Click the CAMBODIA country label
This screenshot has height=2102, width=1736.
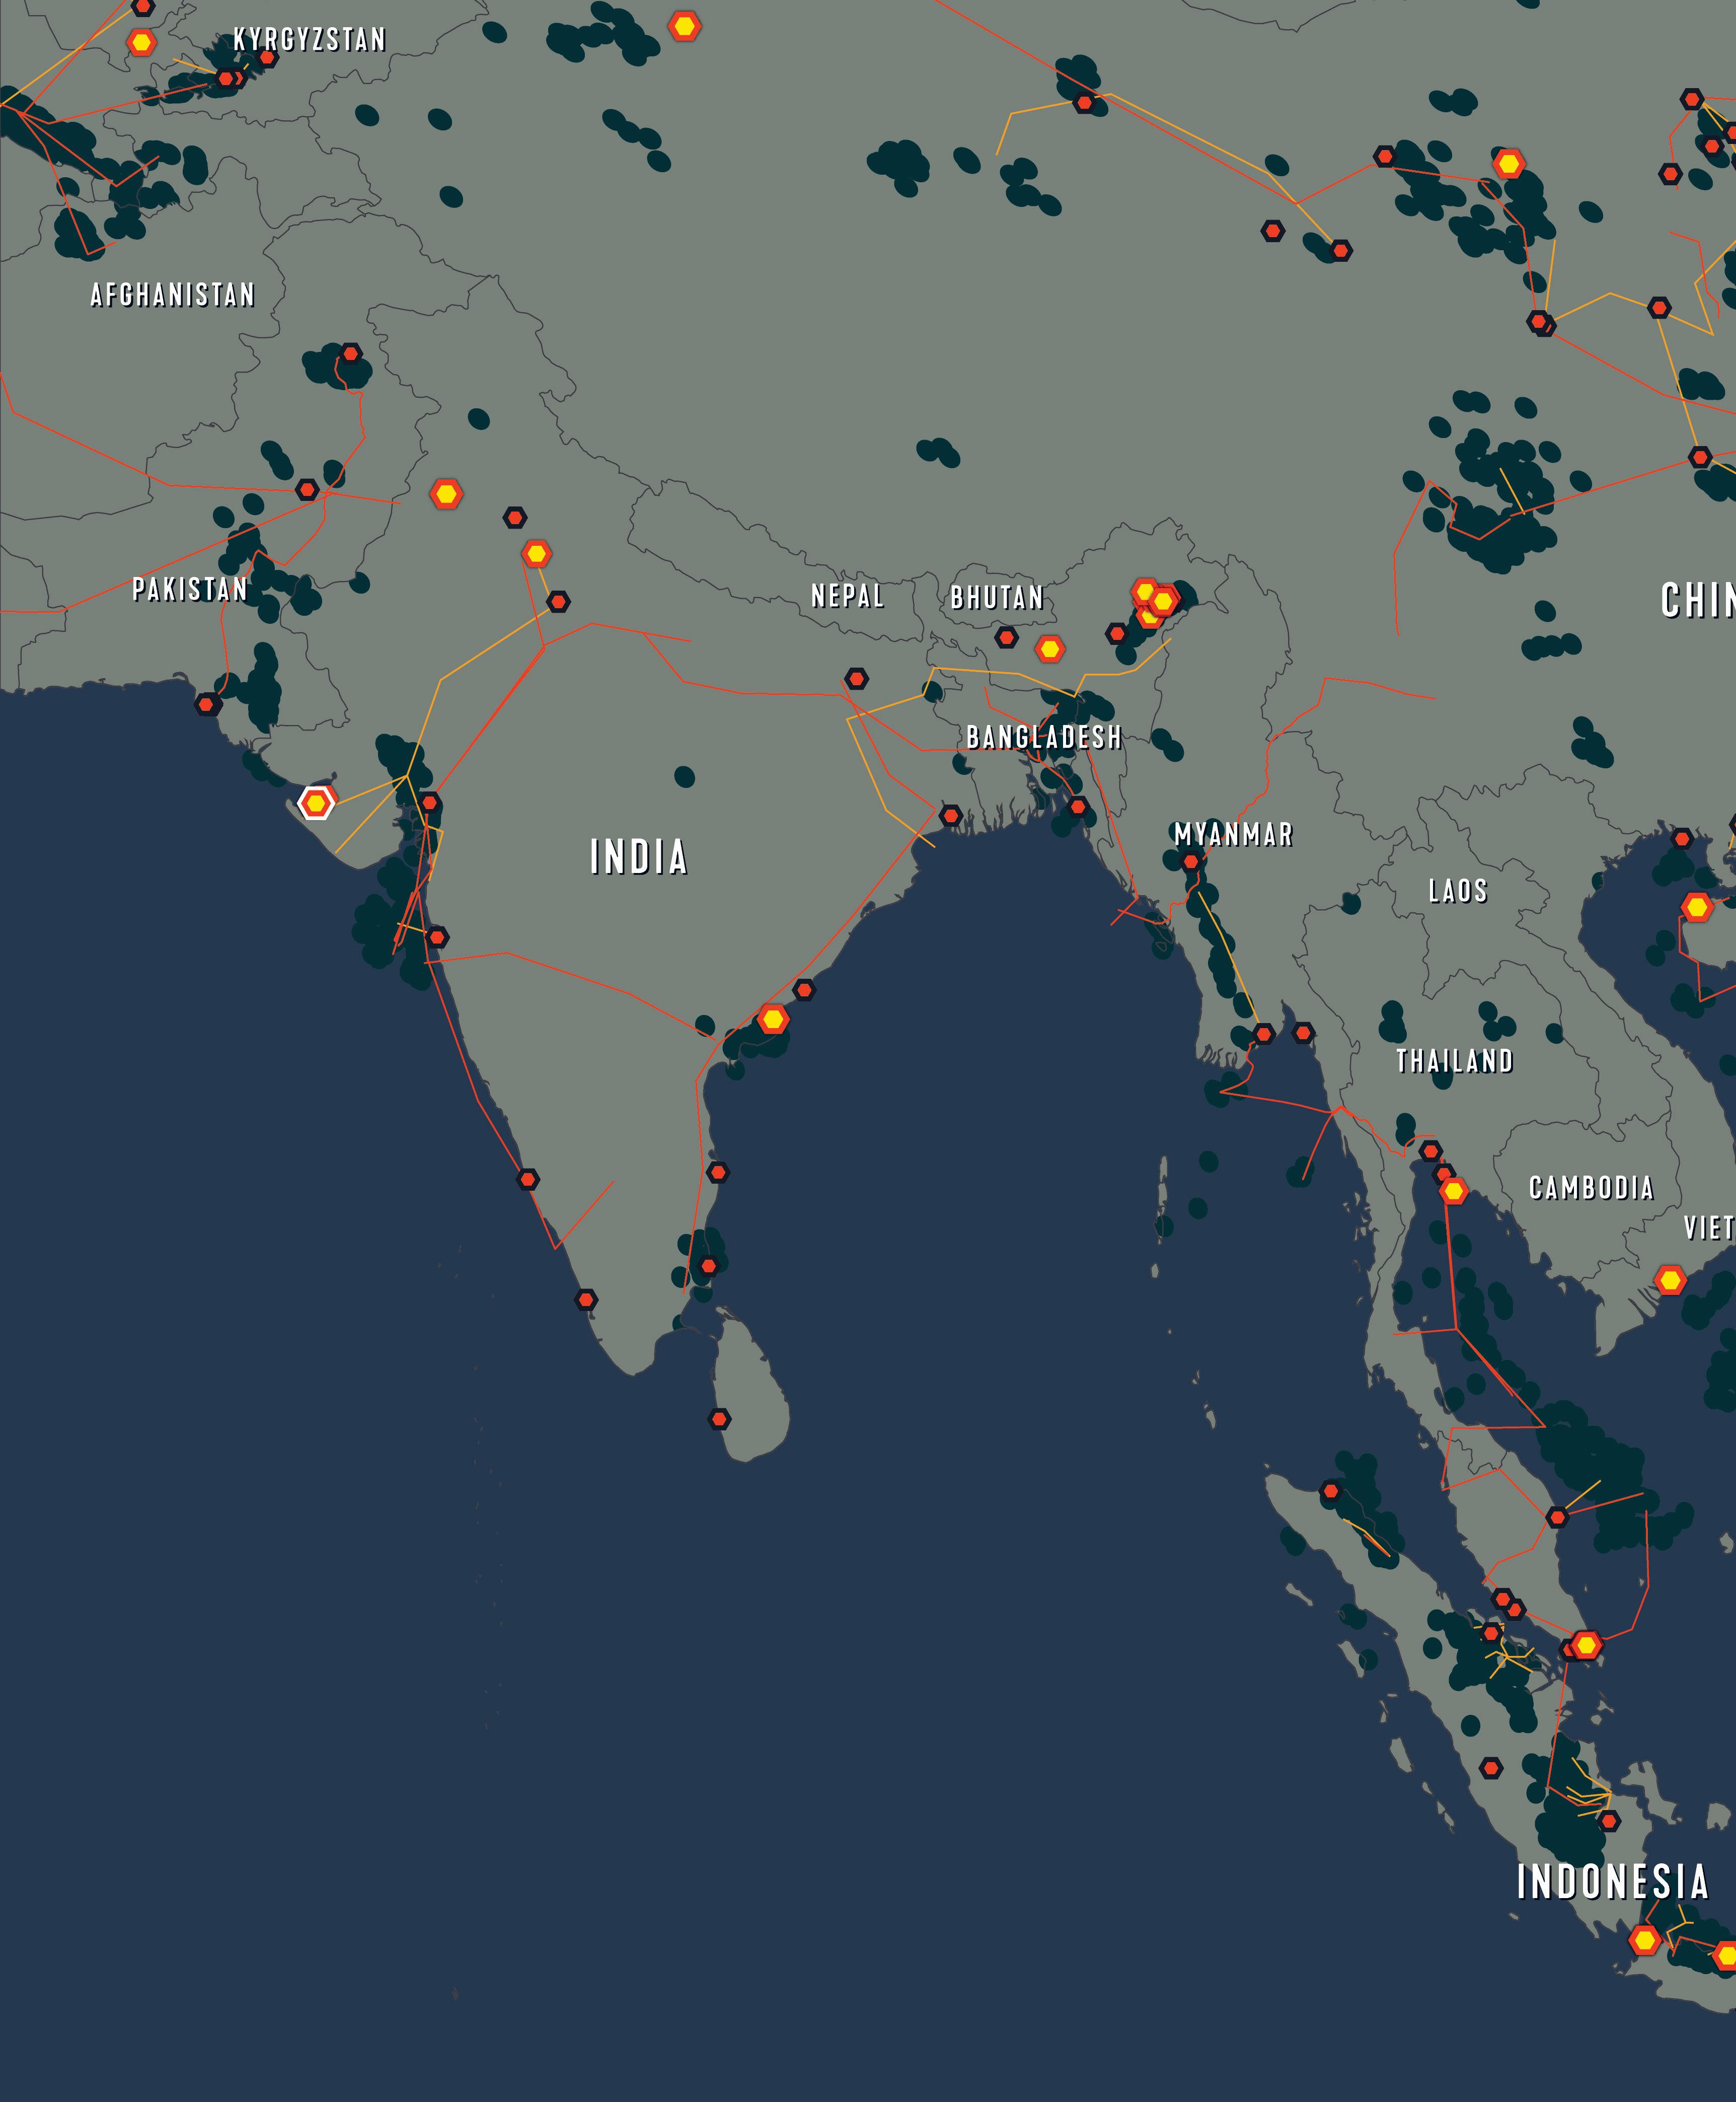1592,1188
